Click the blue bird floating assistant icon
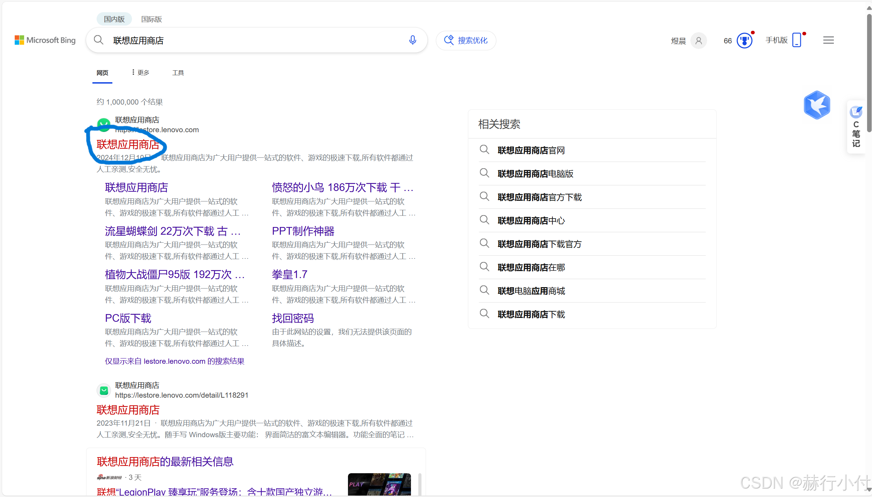The width and height of the screenshot is (872, 497). tap(817, 105)
